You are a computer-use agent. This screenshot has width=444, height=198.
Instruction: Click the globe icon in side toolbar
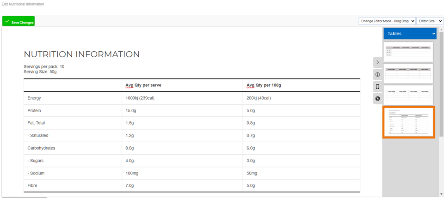pyautogui.click(x=378, y=99)
